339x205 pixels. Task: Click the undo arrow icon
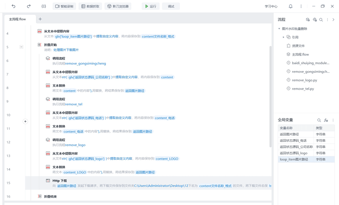pyautogui.click(x=14, y=6)
